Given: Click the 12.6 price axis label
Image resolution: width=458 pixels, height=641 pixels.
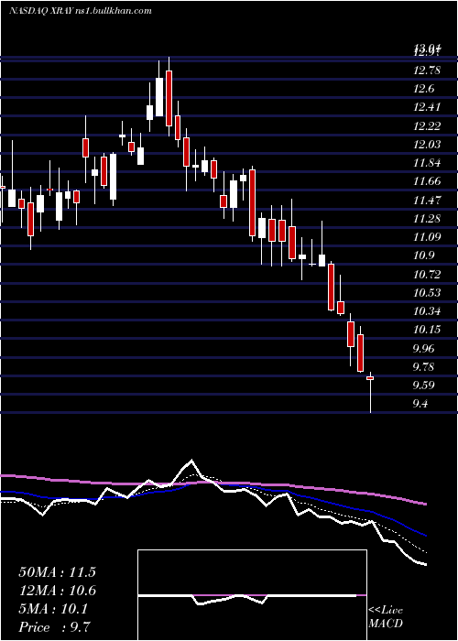Looking at the screenshot, I should click(423, 89).
